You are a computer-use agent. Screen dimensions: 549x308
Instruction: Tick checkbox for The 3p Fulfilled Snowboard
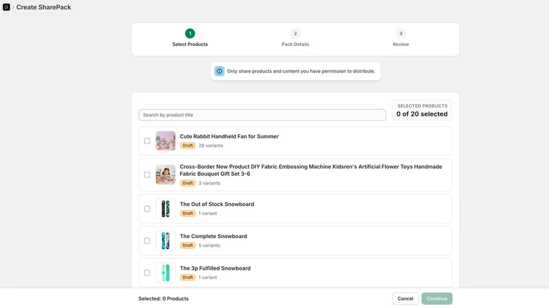pos(147,272)
